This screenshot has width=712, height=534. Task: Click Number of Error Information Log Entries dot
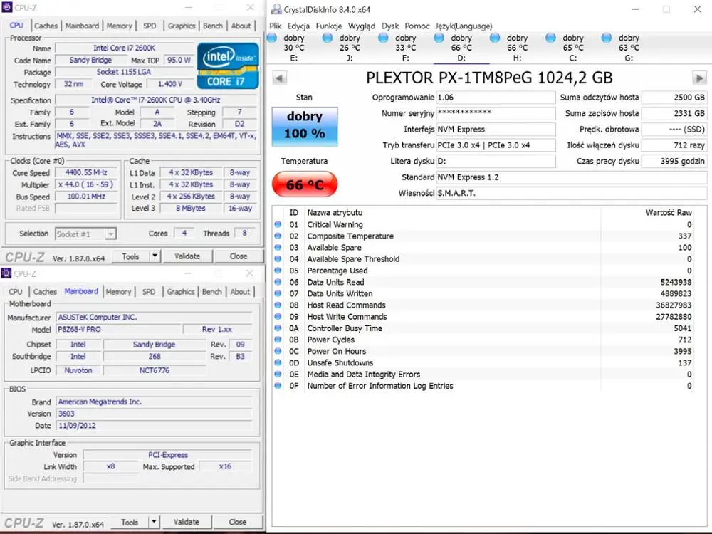[278, 386]
